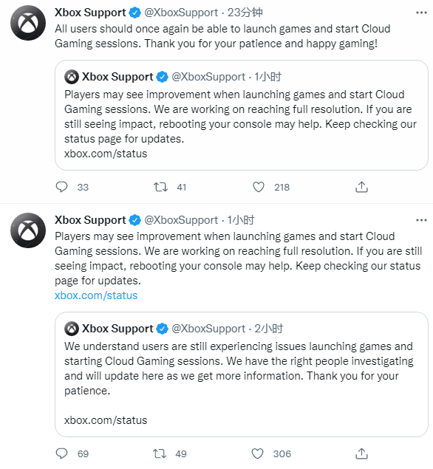Open the Xbox Support name on first tweet
Viewport: 433px width, 469px height.
pyautogui.click(x=90, y=13)
